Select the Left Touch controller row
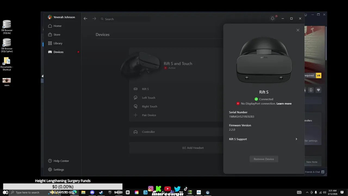The width and height of the screenshot is (348, 196). tap(176, 98)
